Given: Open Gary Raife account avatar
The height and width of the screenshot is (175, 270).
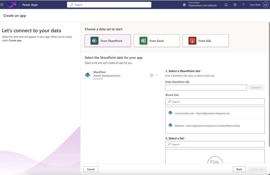Looking at the screenshot, I should [x=265, y=5].
